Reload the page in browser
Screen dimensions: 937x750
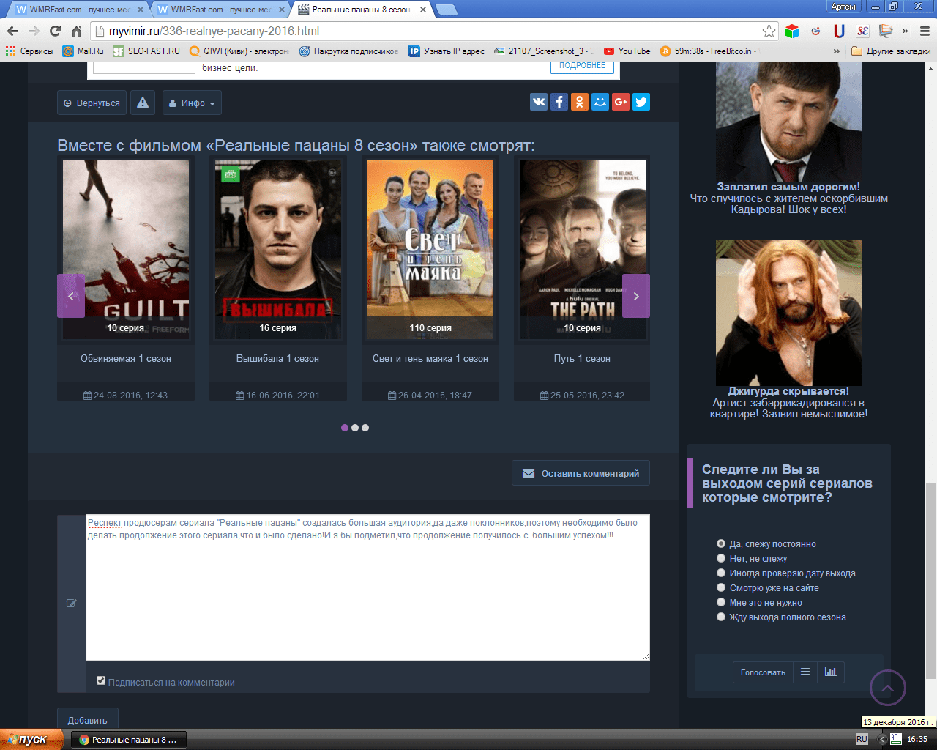pos(55,31)
